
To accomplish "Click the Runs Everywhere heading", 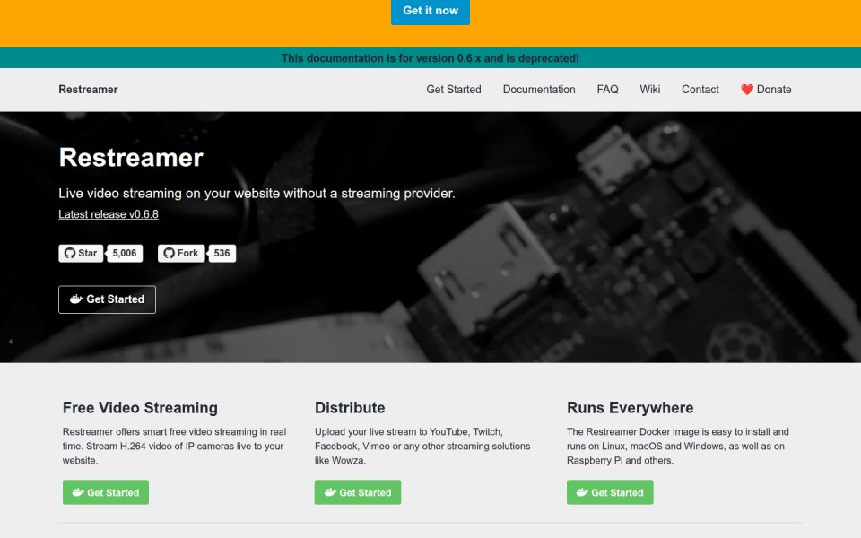I will pyautogui.click(x=630, y=408).
